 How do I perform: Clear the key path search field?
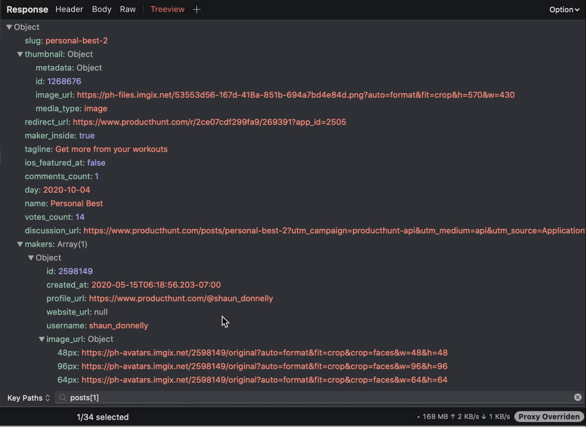point(578,397)
